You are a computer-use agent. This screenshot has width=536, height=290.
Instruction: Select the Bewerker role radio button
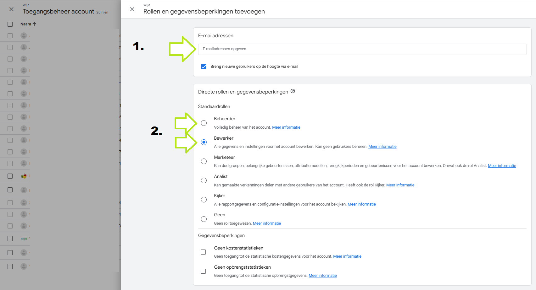204,142
